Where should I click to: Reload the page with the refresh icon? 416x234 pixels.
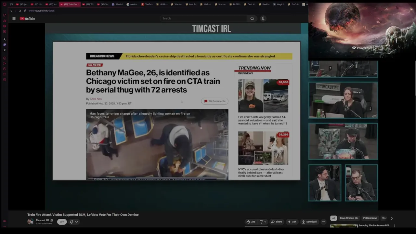pyautogui.click(x=20, y=11)
